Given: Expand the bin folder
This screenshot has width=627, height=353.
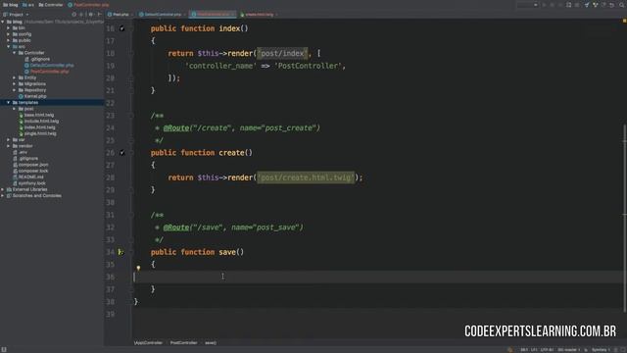Looking at the screenshot, I should tap(9, 28).
